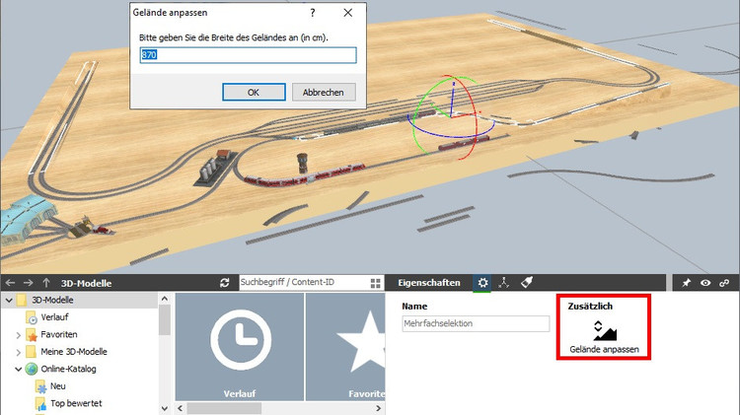Click catalog horizontal scrollbar right arrow
The width and height of the screenshot is (740, 415).
point(379,408)
